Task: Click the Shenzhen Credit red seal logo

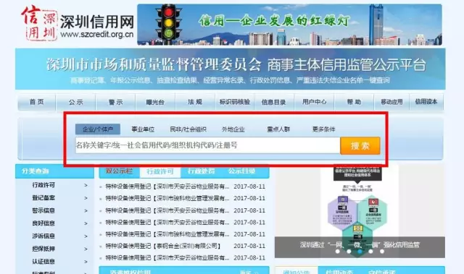Action: tap(39, 23)
